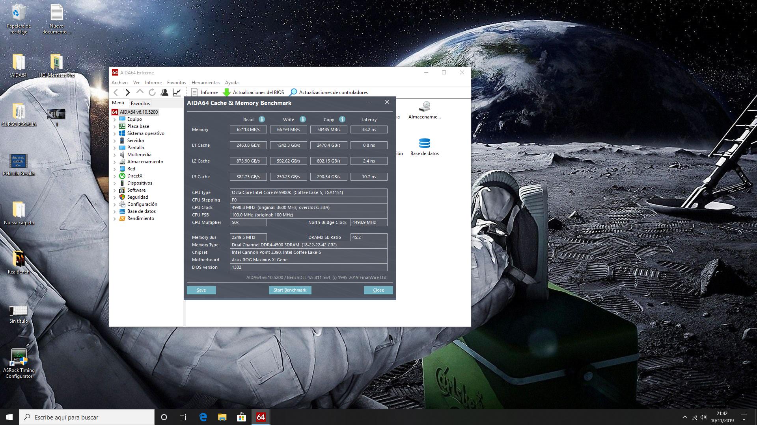Click the Read column info icon
This screenshot has width=757, height=425.
pos(262,119)
